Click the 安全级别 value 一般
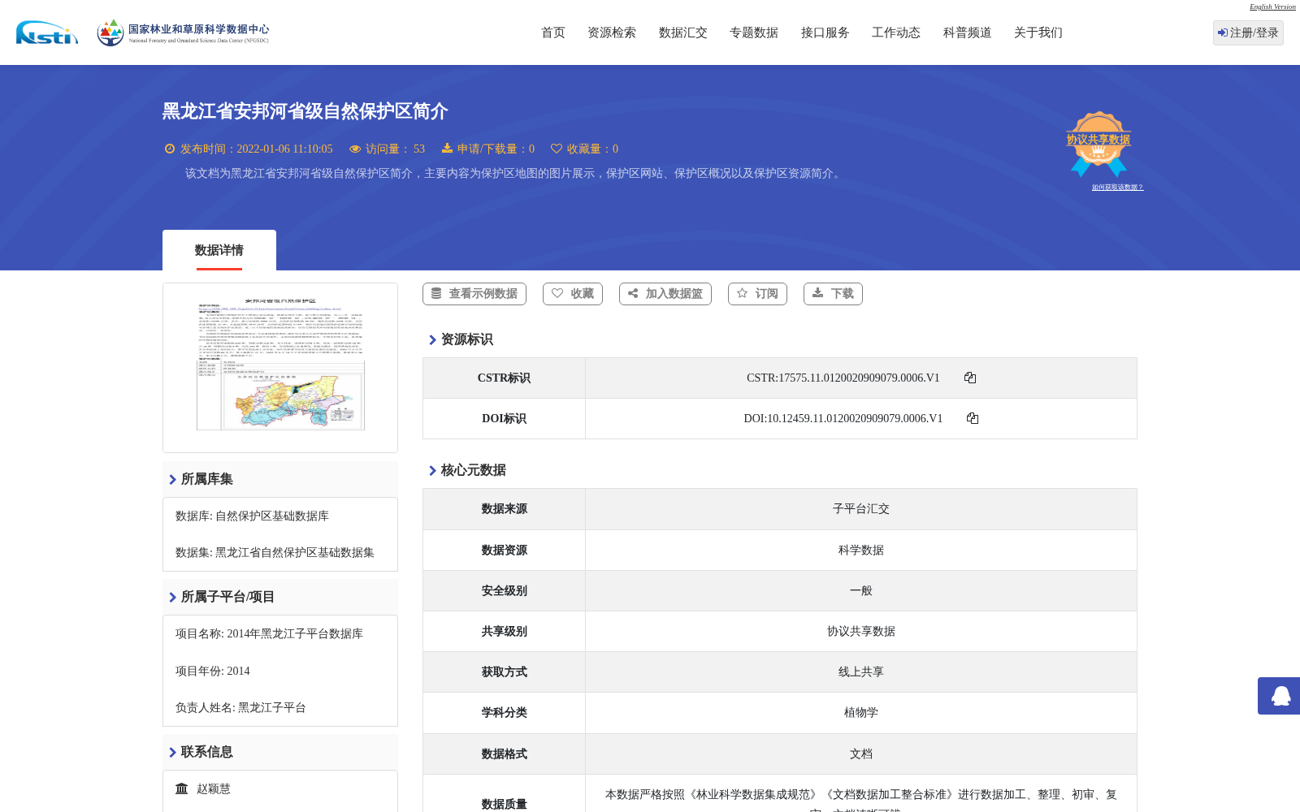The height and width of the screenshot is (812, 1300). click(x=861, y=591)
